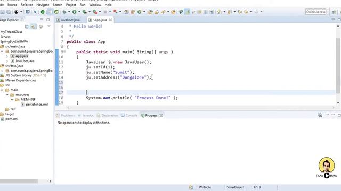Click the editor vertical scrollbar

[x=338, y=66]
